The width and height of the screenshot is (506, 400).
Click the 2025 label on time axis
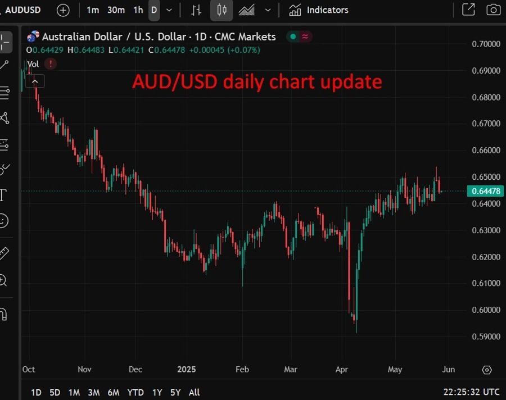(x=187, y=369)
